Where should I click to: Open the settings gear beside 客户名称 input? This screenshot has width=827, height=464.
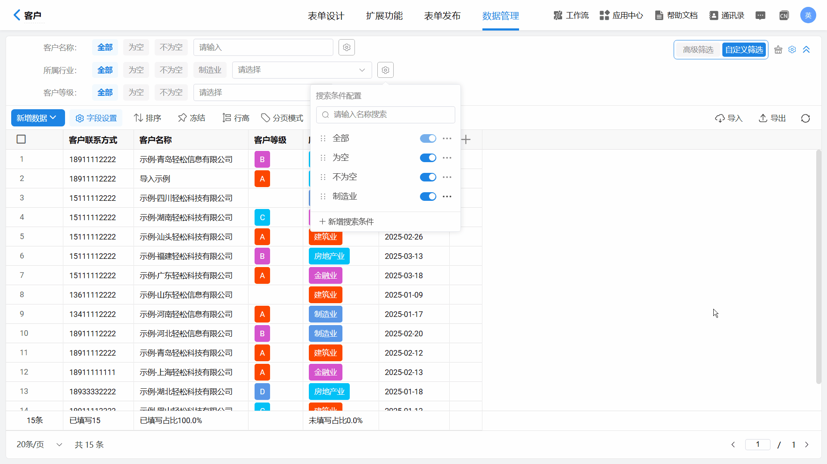pyautogui.click(x=347, y=47)
